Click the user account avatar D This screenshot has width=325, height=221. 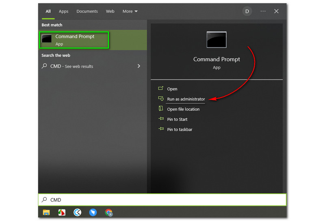pyautogui.click(x=247, y=11)
